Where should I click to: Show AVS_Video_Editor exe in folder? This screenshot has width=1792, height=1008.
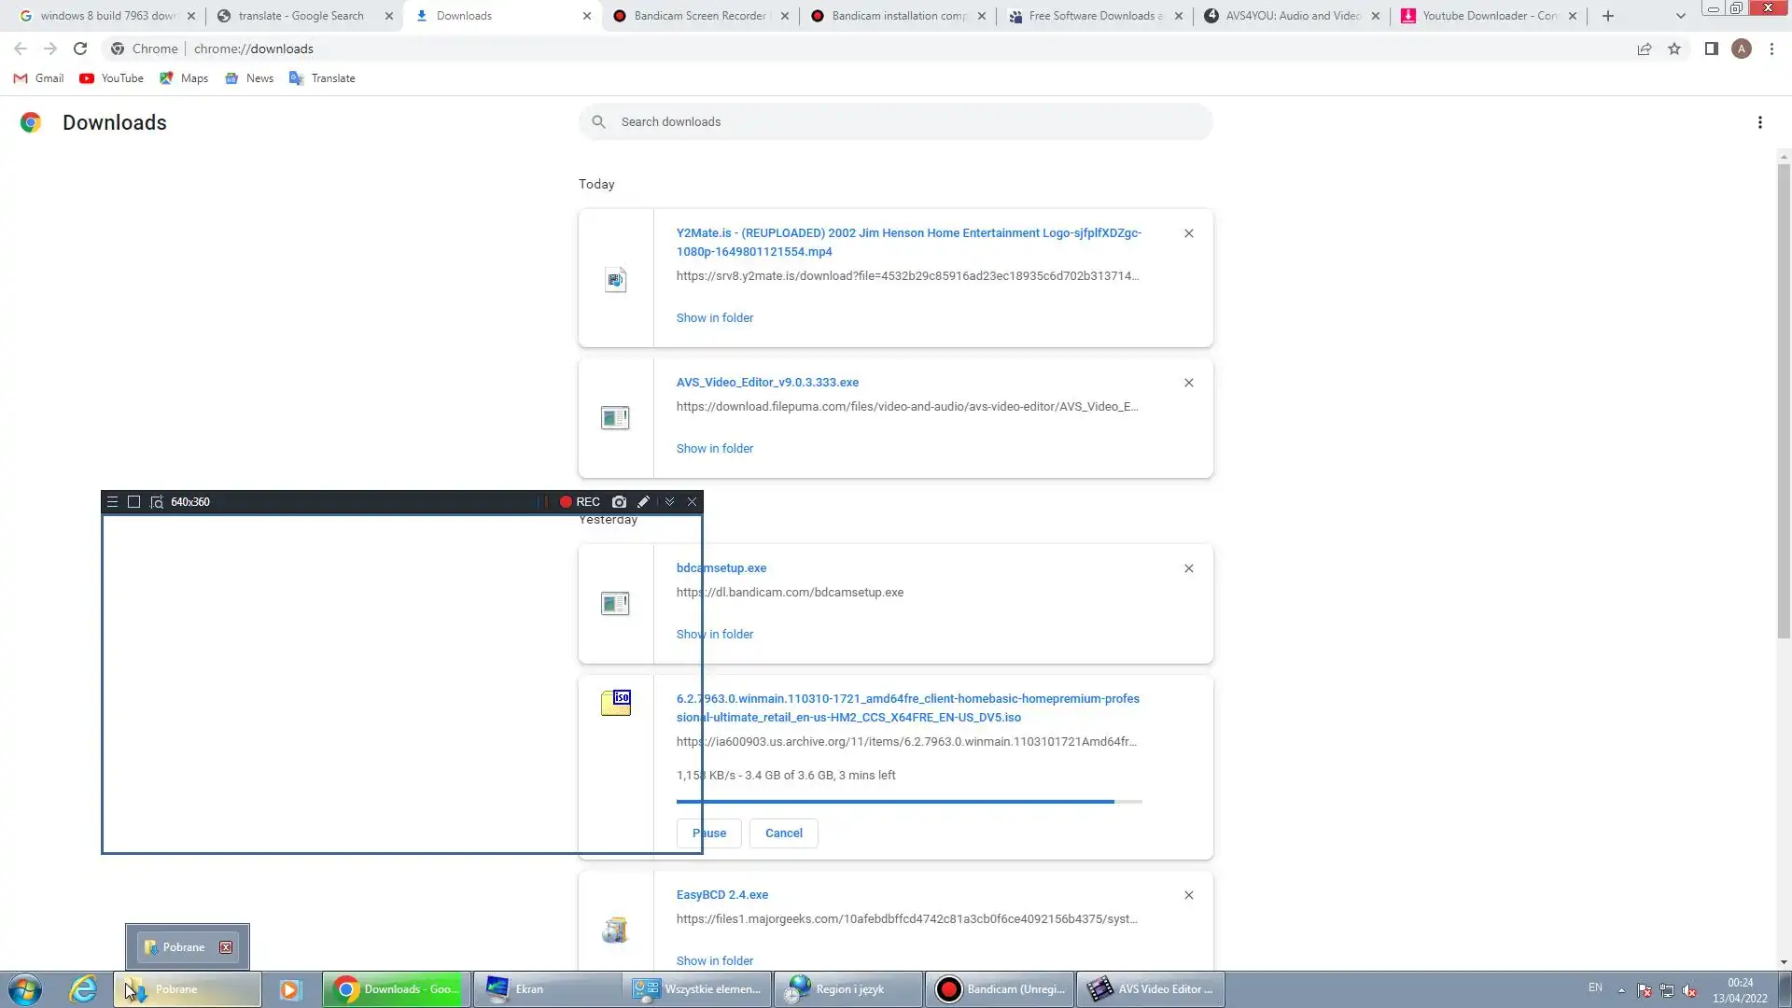pos(715,449)
